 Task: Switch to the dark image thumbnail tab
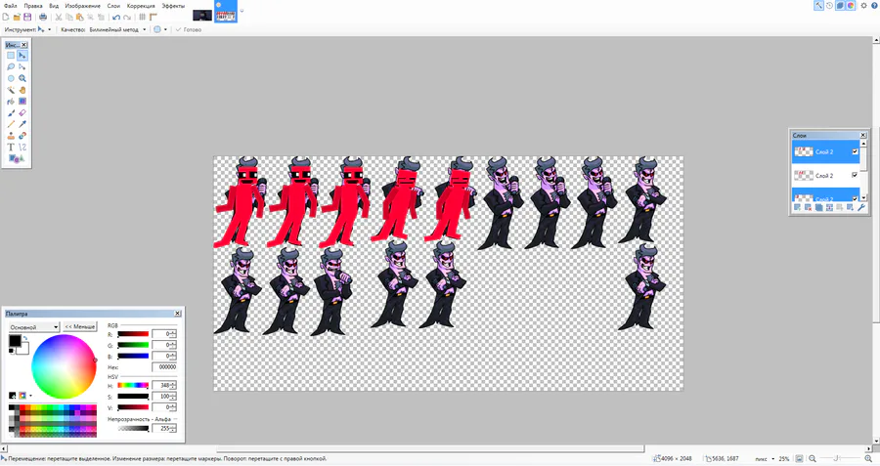pos(202,15)
